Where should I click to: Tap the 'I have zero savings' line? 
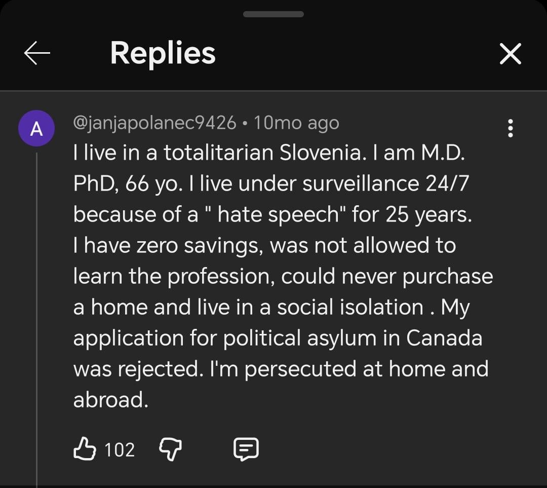pos(264,245)
